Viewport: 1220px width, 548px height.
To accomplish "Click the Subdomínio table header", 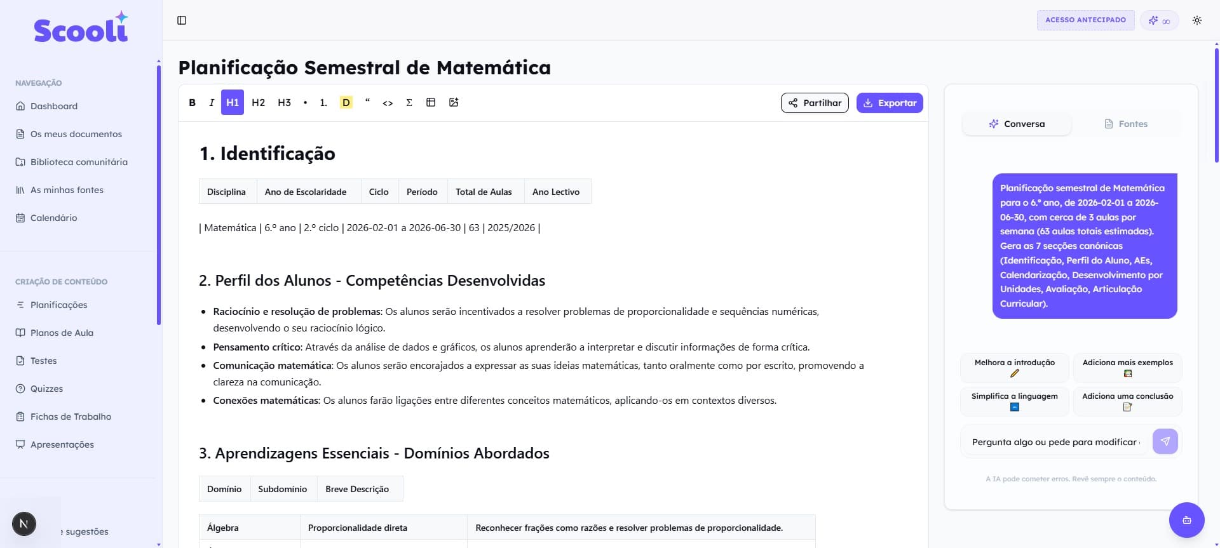I will point(283,489).
